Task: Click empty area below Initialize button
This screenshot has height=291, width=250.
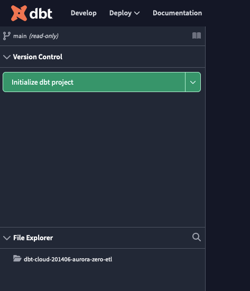Action: [x=103, y=159]
